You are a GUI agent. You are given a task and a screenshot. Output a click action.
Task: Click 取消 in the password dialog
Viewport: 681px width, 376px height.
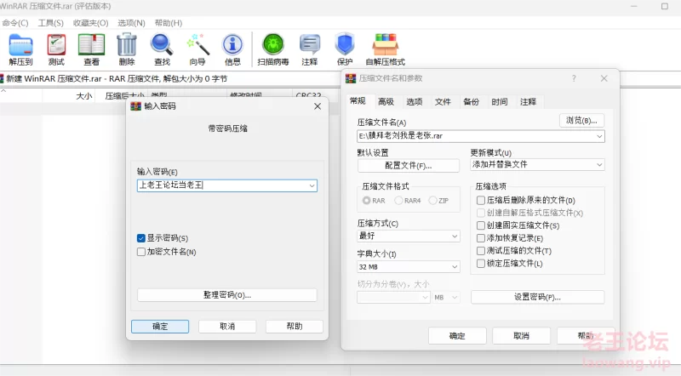(x=227, y=327)
